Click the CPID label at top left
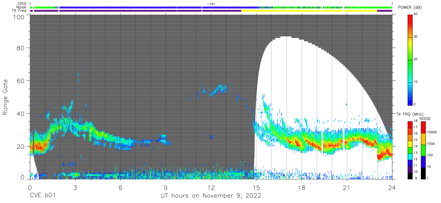 pos(22,4)
